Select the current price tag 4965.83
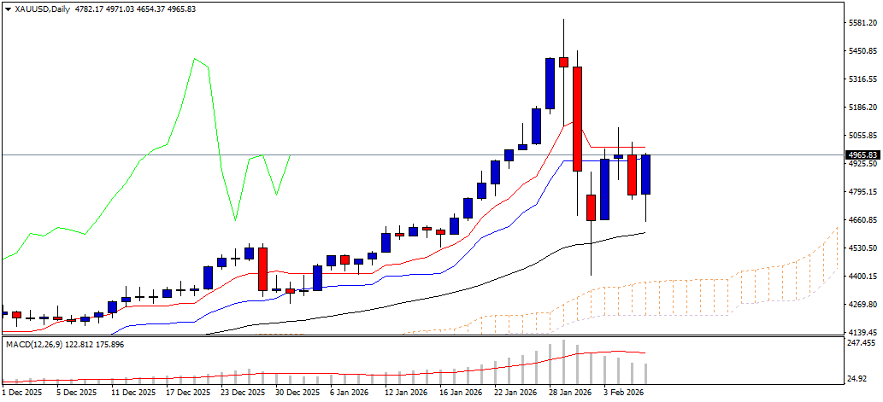The image size is (883, 402). 862,154
